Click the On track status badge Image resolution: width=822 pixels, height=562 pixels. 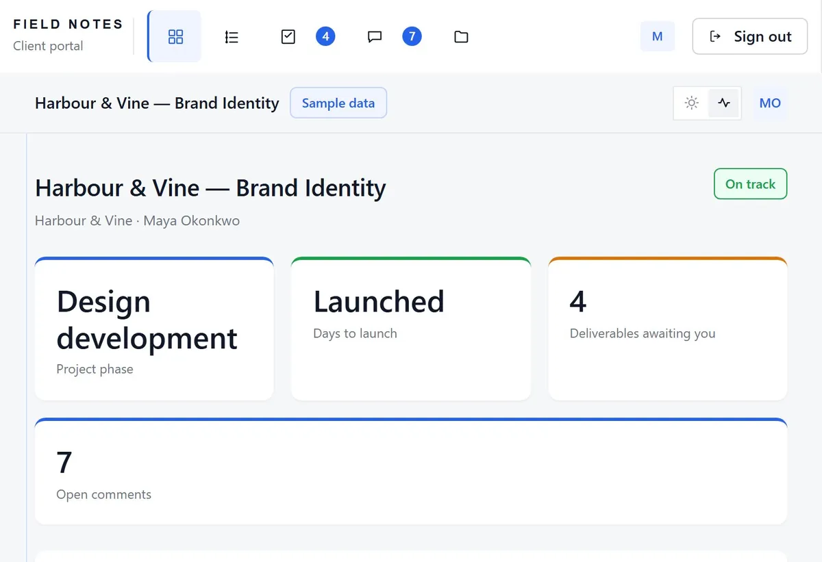coord(751,184)
